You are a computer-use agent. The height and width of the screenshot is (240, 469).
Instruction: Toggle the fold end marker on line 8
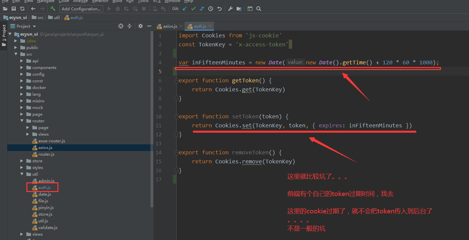(x=176, y=98)
